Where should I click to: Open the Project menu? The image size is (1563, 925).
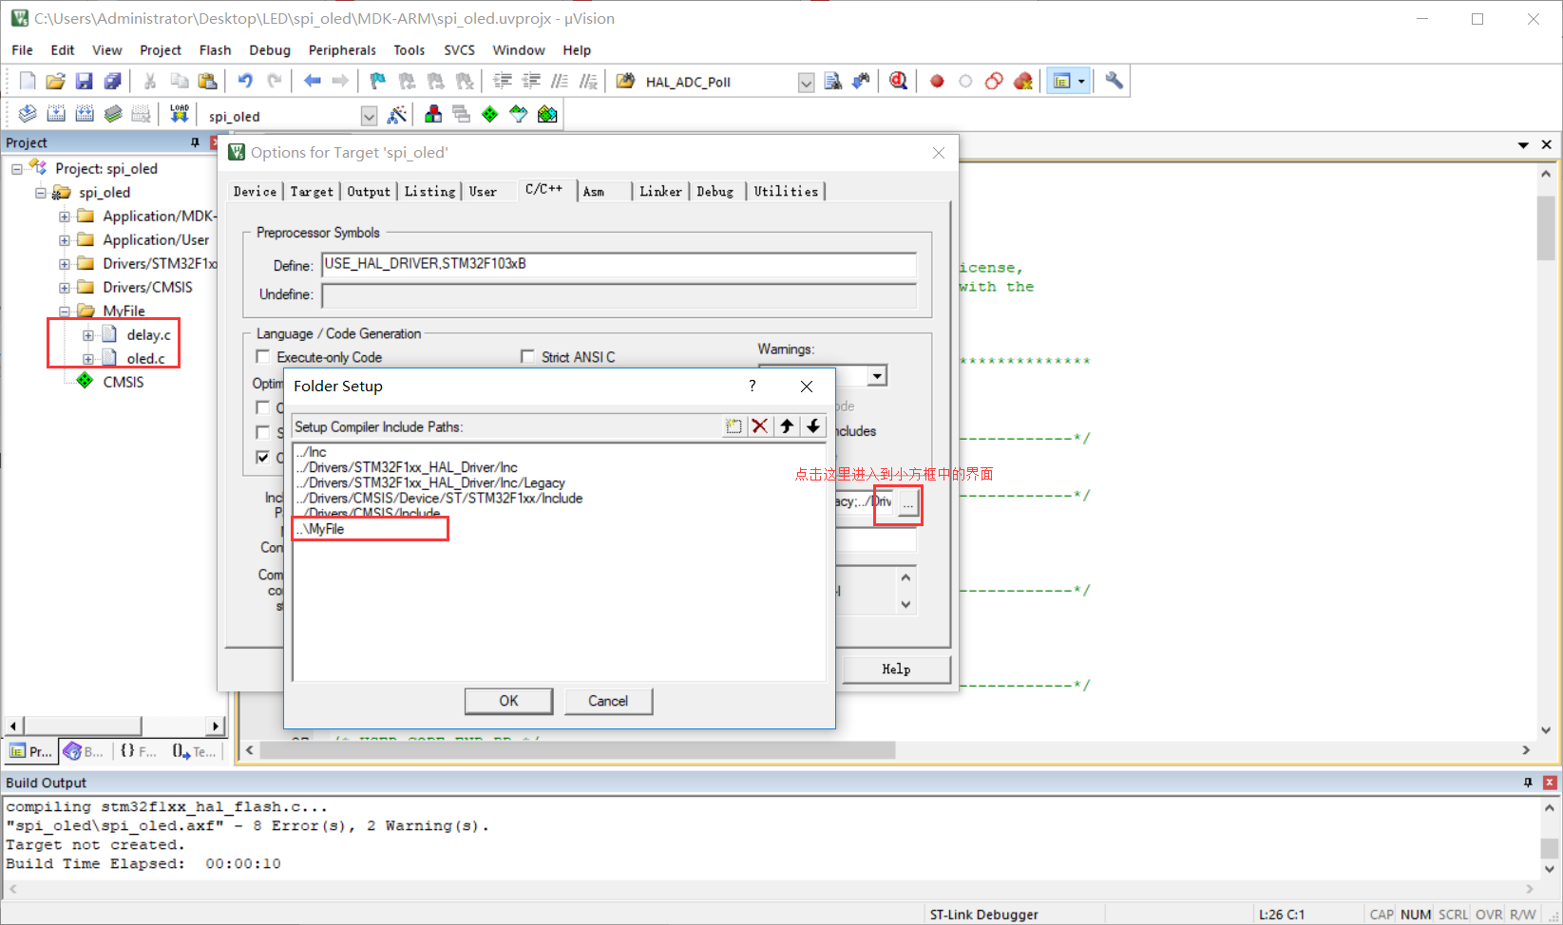[x=161, y=50]
